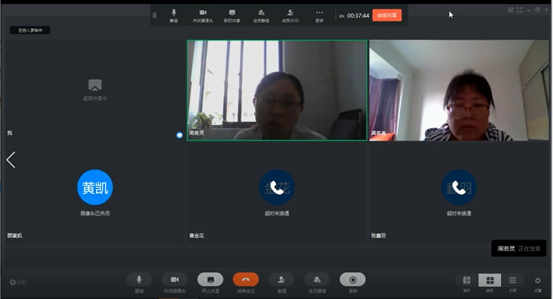This screenshot has width=553, height=299.
Task: Mute everyone using bottom bar 全员静音
Action: point(317,280)
